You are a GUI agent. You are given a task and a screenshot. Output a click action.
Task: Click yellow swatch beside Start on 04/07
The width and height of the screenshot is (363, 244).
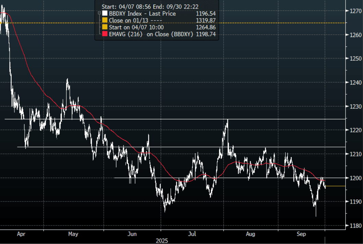click(104, 27)
